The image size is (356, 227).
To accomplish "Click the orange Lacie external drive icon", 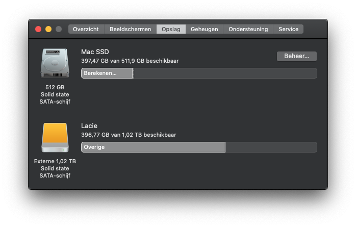I will (x=55, y=138).
